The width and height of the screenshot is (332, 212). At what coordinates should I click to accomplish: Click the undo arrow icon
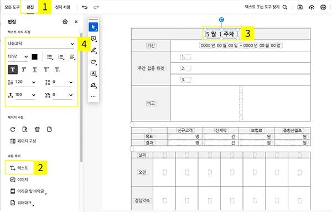[85, 7]
